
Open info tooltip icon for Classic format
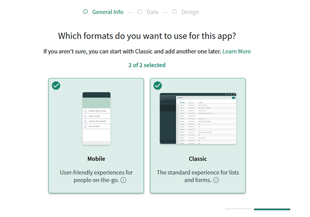tap(216, 180)
